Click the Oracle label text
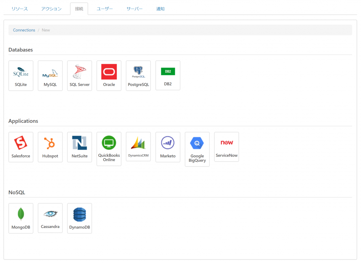Screen dimensions: 361x264 pos(109,85)
